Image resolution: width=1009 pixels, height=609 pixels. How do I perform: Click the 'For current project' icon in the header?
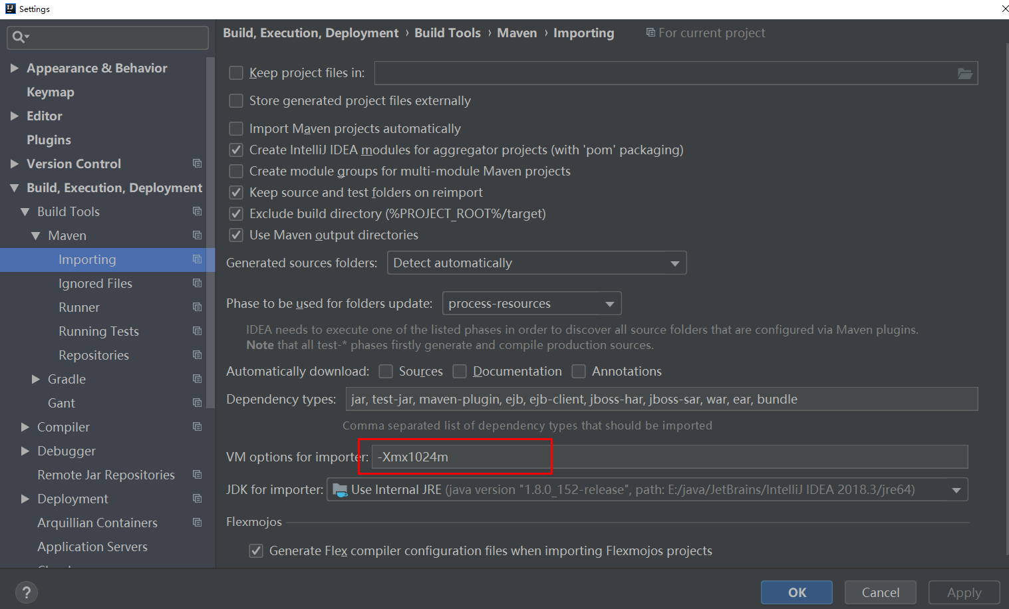[650, 32]
